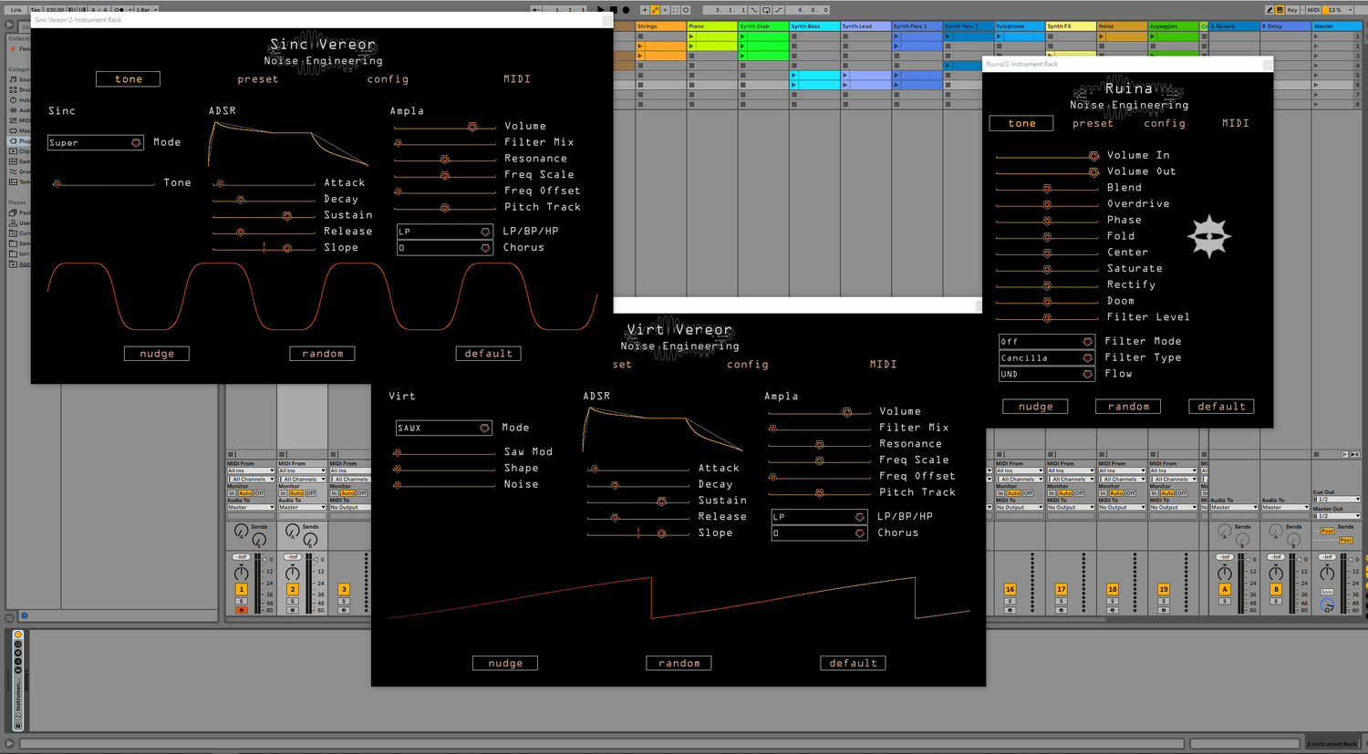Click the MIDI map mode switch

pyautogui.click(x=1313, y=10)
